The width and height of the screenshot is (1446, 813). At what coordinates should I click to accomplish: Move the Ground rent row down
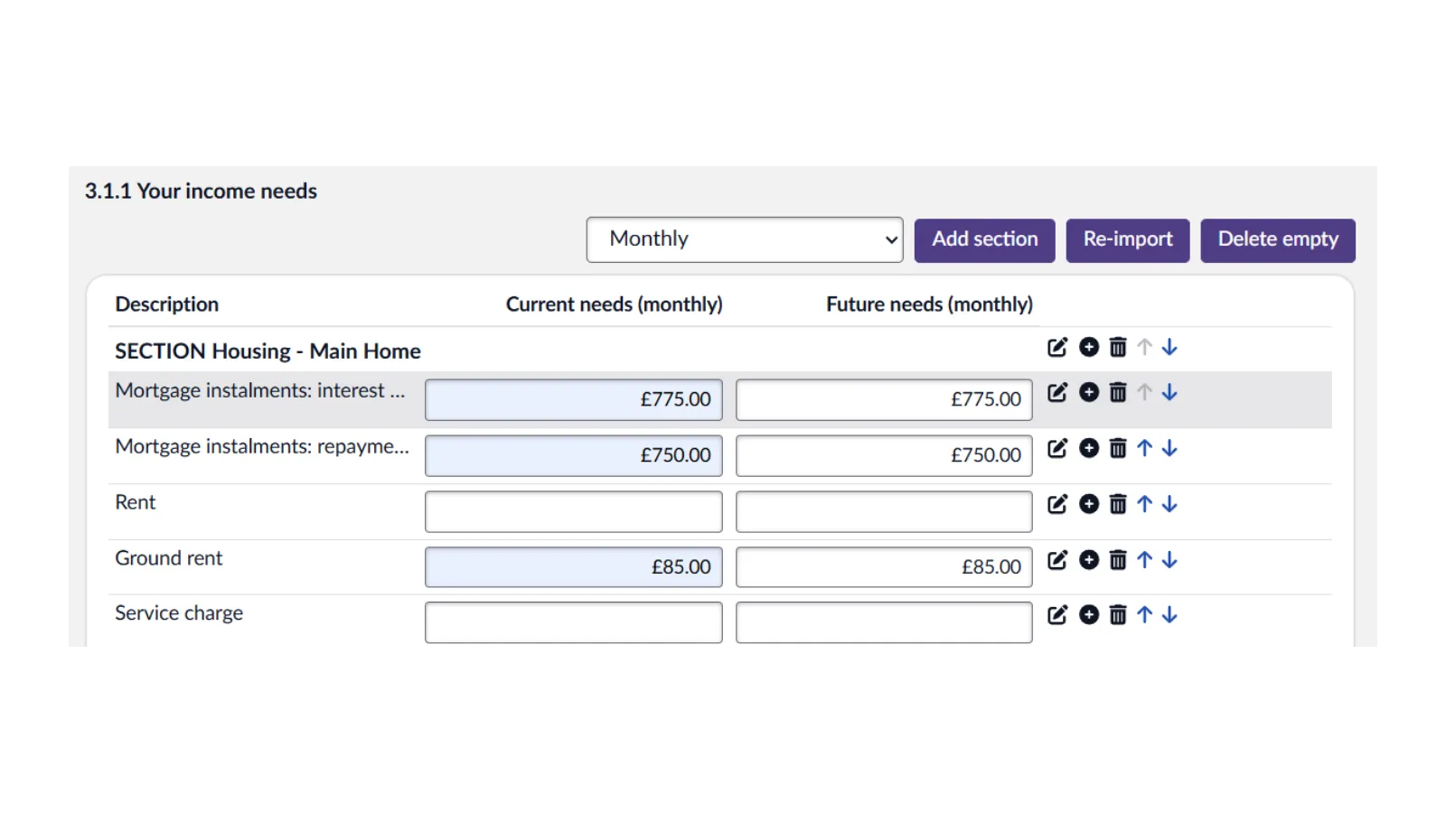(1169, 560)
